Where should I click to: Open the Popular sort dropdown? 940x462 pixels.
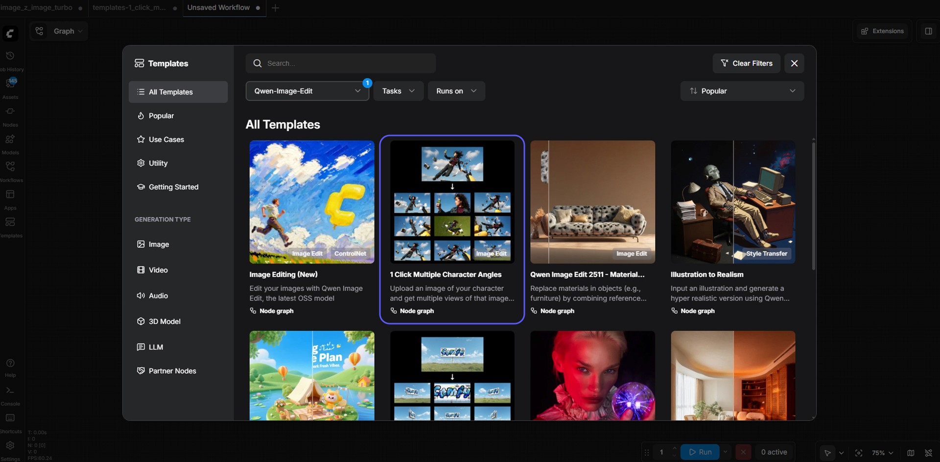(742, 91)
